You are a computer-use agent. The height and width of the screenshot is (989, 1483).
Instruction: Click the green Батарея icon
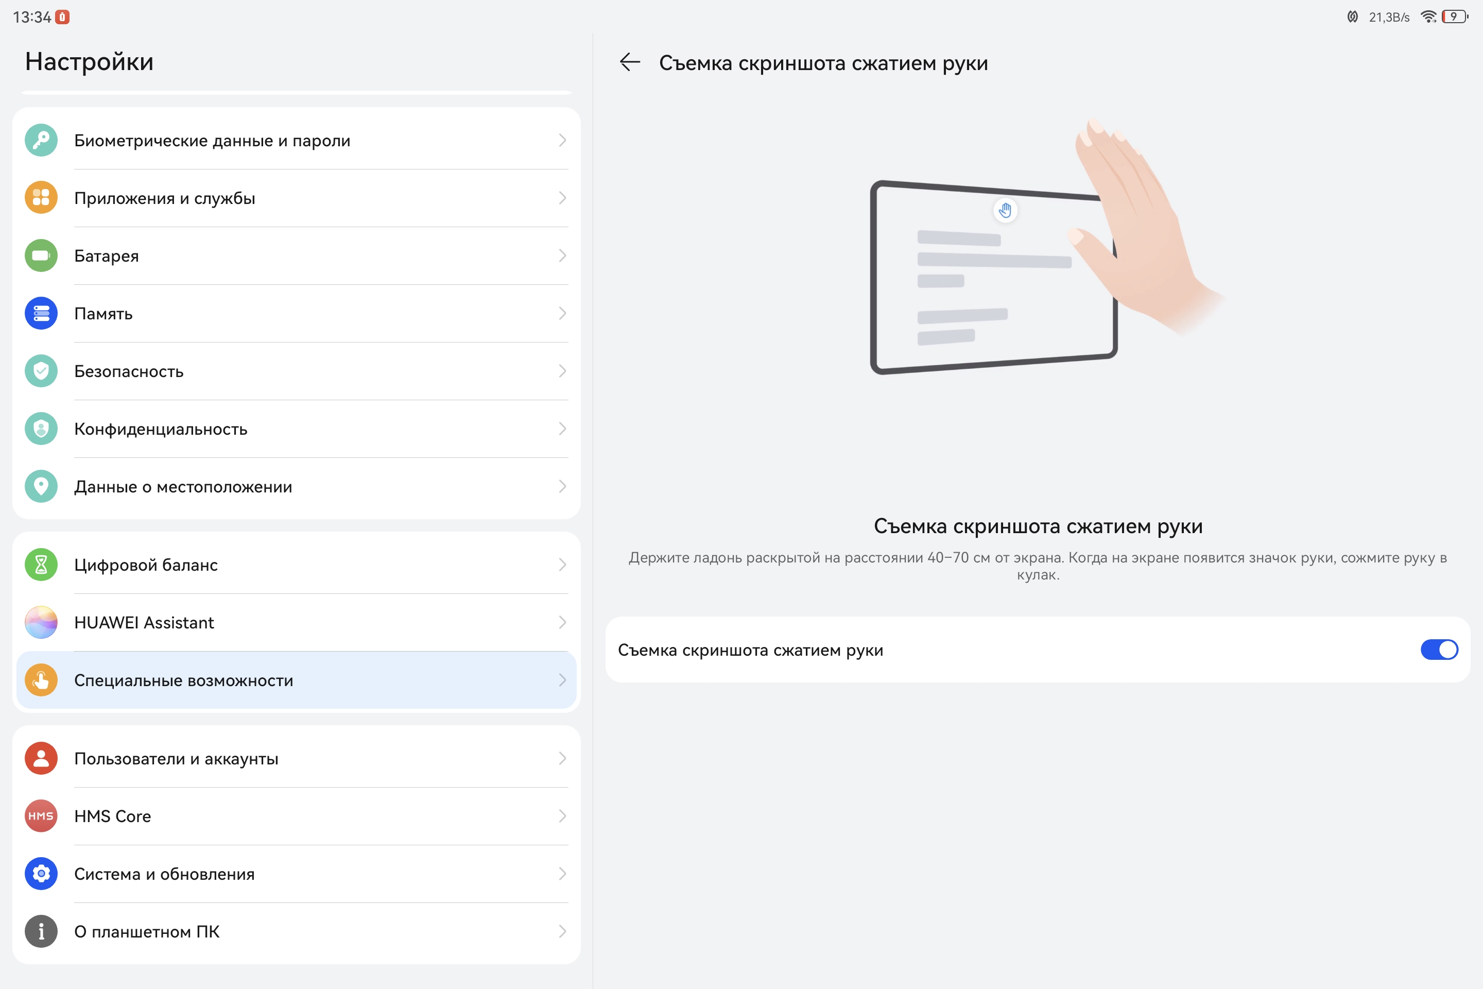pyautogui.click(x=41, y=255)
